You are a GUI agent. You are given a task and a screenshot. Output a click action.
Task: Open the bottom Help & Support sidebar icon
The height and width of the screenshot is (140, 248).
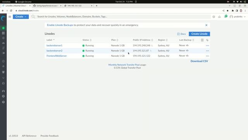pos(3,102)
